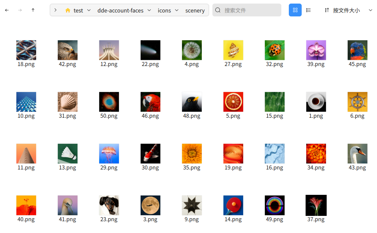377x233 pixels.
Task: Open the dropdown after dde-account-faces
Action: click(x=149, y=10)
